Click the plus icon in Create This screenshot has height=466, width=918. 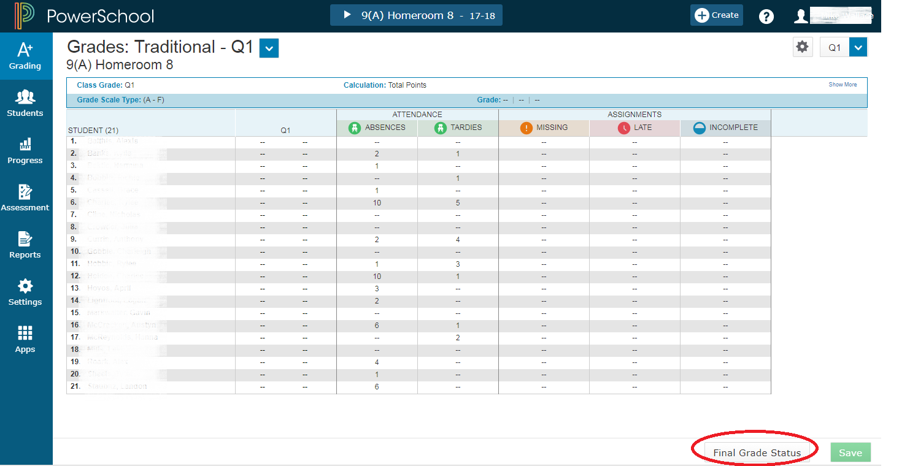point(702,15)
